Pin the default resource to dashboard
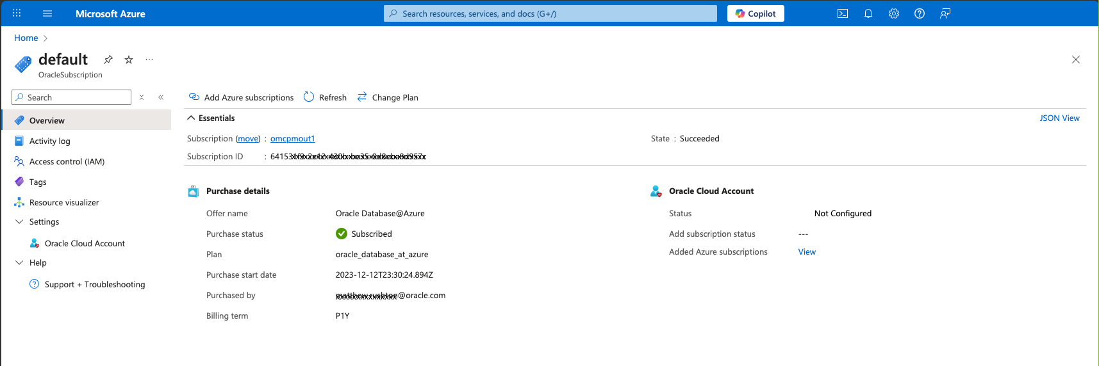The height and width of the screenshot is (366, 1099). coord(108,60)
